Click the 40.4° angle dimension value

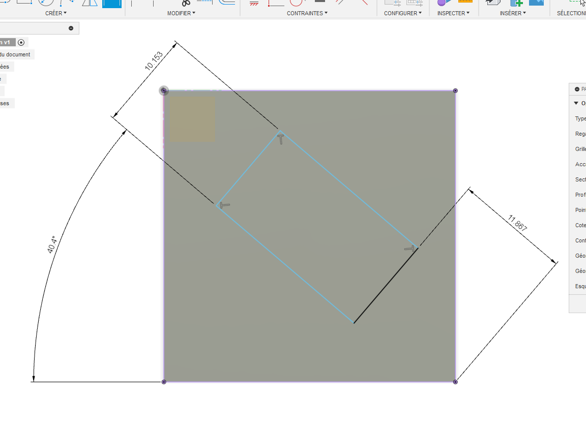click(x=52, y=245)
